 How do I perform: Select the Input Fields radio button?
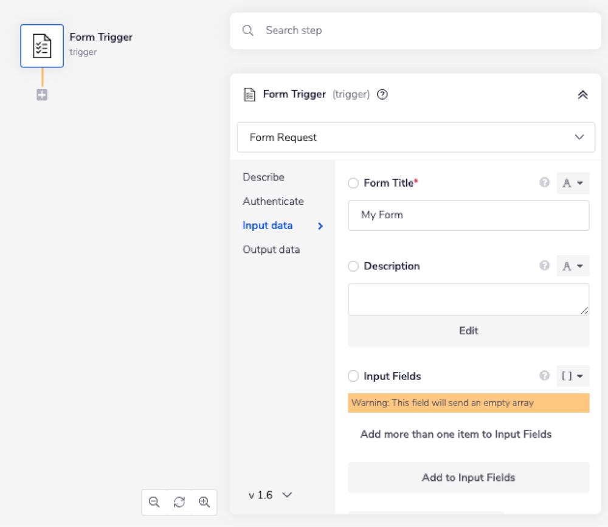353,376
